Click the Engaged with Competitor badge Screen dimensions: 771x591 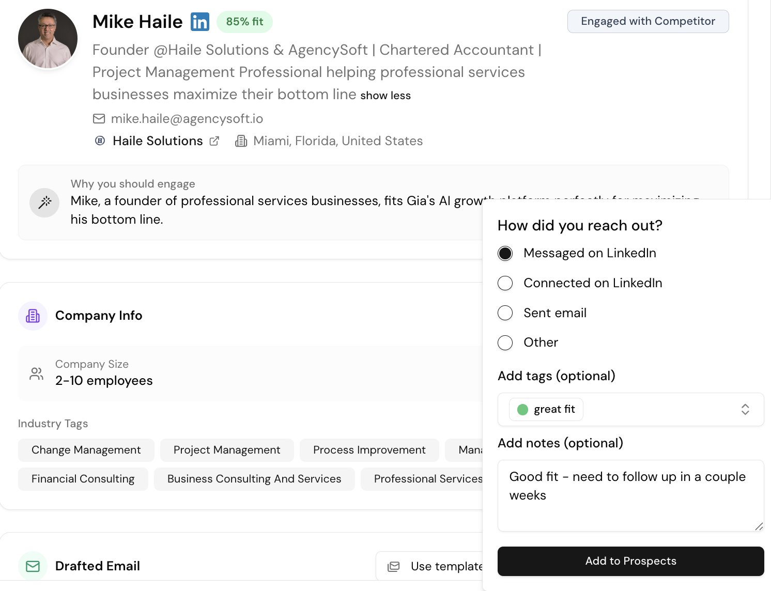click(x=647, y=21)
